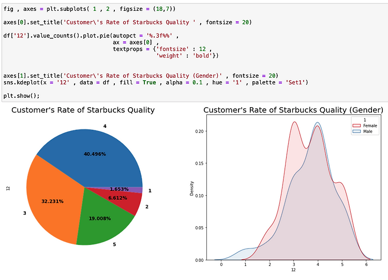Click the 'Density' y-axis label
The image size is (388, 280).
click(192, 188)
